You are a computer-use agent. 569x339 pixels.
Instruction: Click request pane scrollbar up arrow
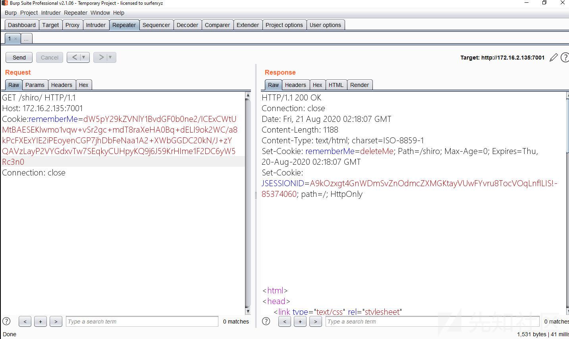pyautogui.click(x=248, y=95)
